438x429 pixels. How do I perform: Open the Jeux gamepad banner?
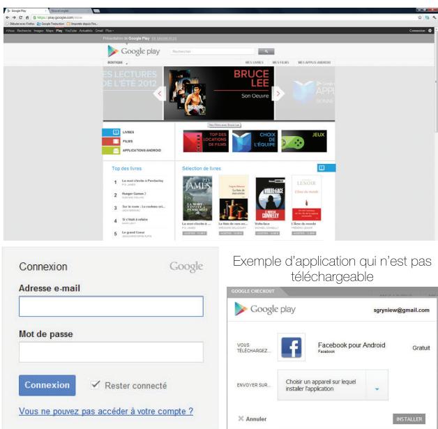coord(304,141)
